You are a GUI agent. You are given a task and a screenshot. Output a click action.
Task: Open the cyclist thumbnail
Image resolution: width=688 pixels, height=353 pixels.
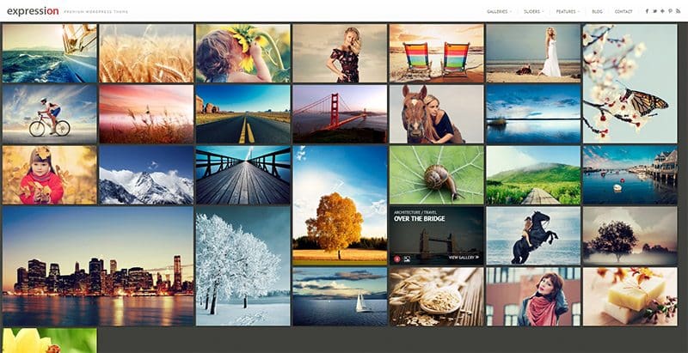pos(50,114)
